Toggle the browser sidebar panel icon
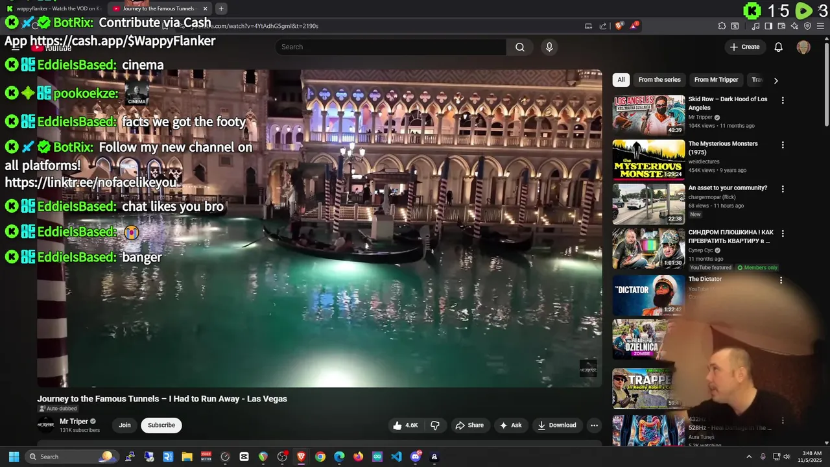 click(x=768, y=26)
